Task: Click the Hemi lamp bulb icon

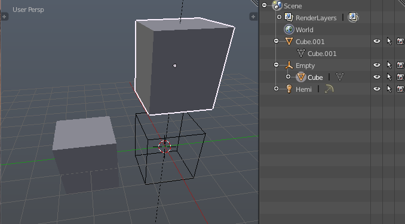Action: click(289, 89)
